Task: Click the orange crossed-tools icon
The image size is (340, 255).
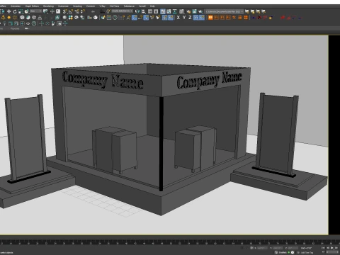Action: (234, 18)
